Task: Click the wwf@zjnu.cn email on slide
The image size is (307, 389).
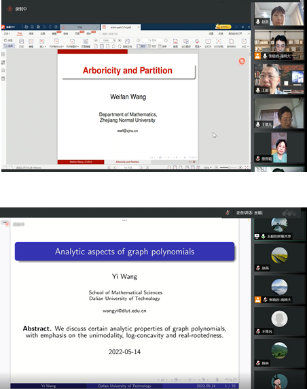Action: pyautogui.click(x=128, y=131)
